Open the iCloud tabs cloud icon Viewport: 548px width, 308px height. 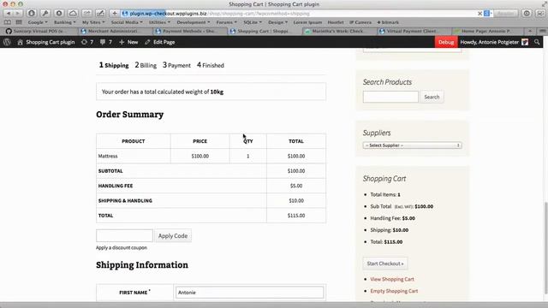tap(73, 14)
